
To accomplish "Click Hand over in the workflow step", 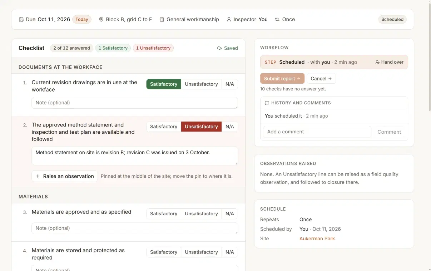I will click(x=389, y=62).
